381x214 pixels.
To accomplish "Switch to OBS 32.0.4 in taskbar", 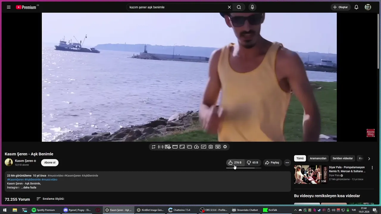I will click(x=214, y=210).
